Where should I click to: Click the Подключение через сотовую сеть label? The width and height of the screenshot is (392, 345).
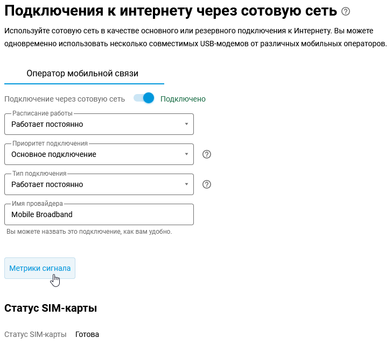65,99
